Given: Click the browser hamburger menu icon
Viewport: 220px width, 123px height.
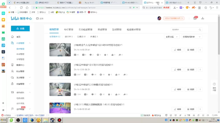Looking at the screenshot, I should tap(217, 8).
